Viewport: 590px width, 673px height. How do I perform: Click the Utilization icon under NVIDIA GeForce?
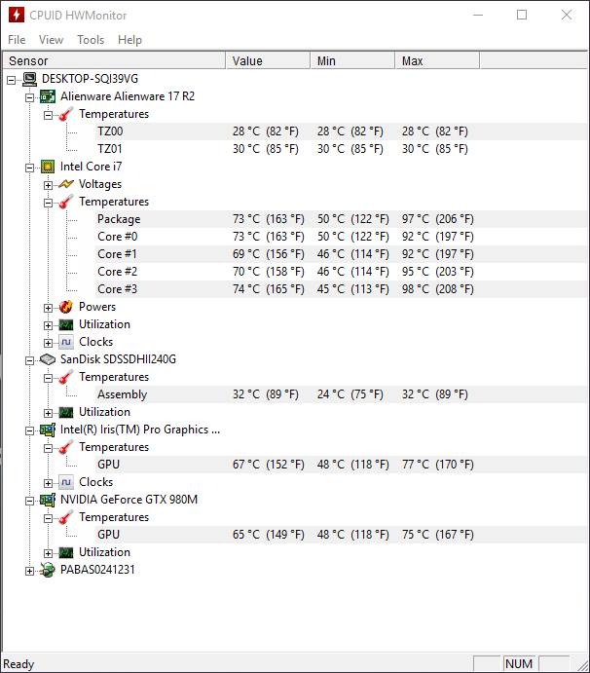[x=66, y=552]
